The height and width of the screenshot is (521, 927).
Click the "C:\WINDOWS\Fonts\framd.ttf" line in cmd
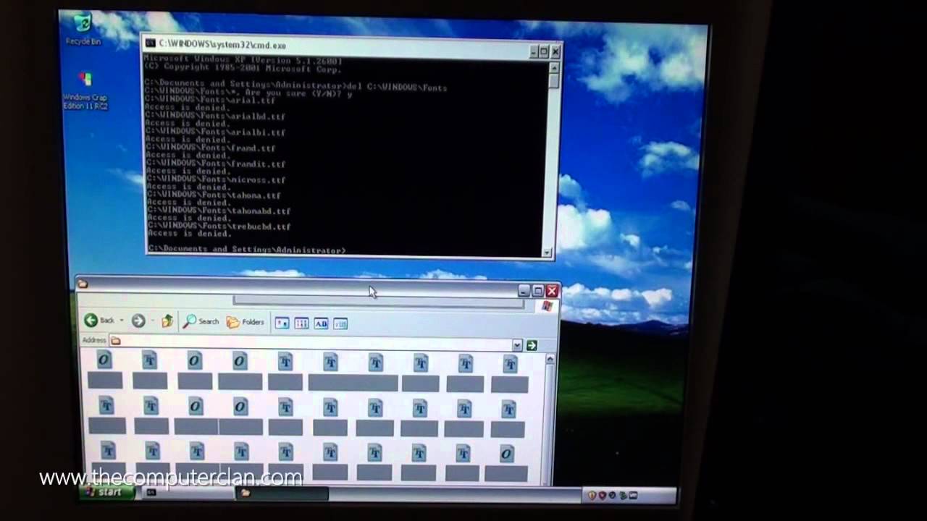point(211,148)
